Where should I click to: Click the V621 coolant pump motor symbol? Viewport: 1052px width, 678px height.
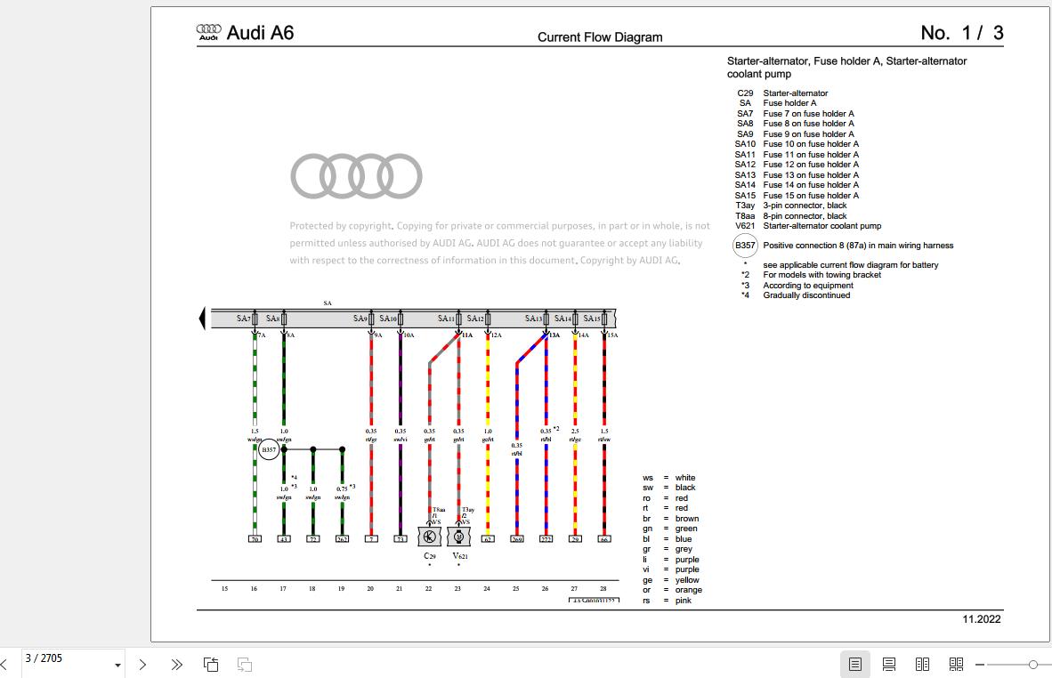(x=459, y=537)
